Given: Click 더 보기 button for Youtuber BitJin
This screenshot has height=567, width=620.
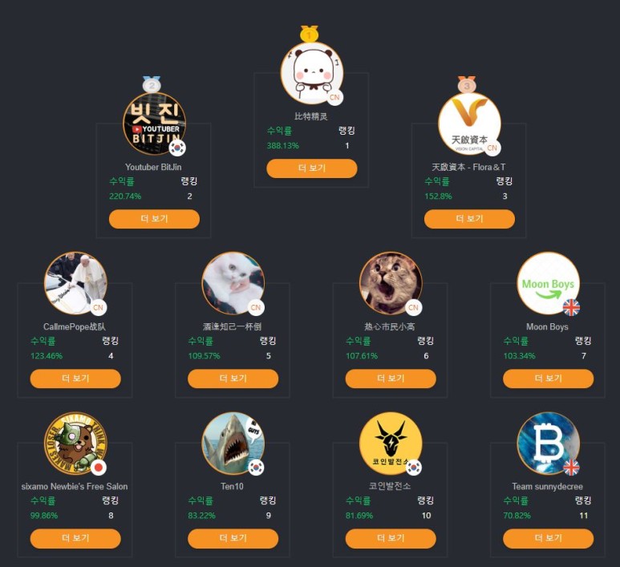Looking at the screenshot, I should click(154, 219).
